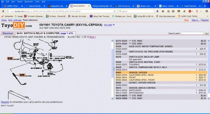Open Tech. write-ups link

(15, 20)
